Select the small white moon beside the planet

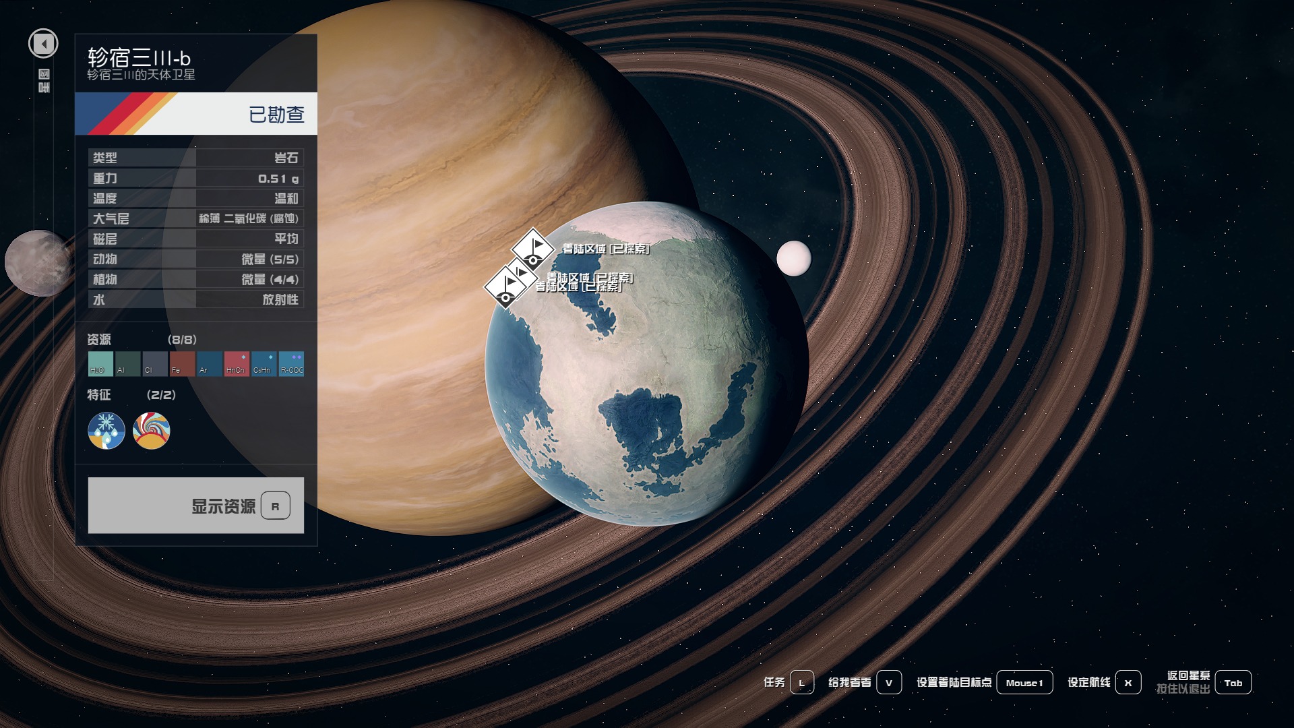794,258
